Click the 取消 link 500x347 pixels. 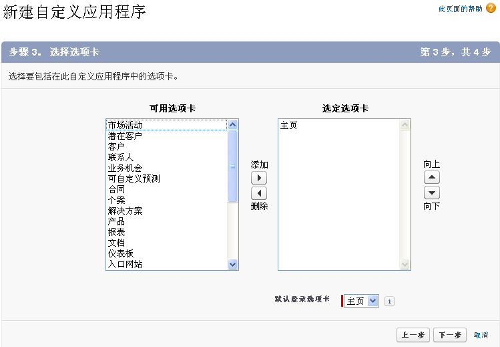pos(481,335)
